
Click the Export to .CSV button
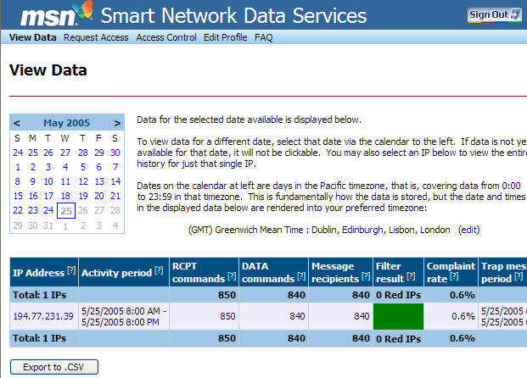pyautogui.click(x=54, y=367)
